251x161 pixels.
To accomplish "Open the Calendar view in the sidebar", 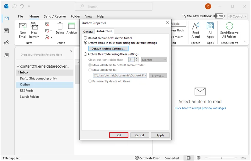I will [x=6, y=30].
